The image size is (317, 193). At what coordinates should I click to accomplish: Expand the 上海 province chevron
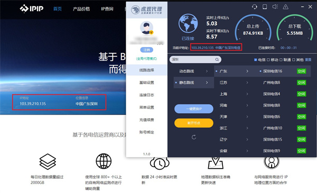[x=247, y=94]
